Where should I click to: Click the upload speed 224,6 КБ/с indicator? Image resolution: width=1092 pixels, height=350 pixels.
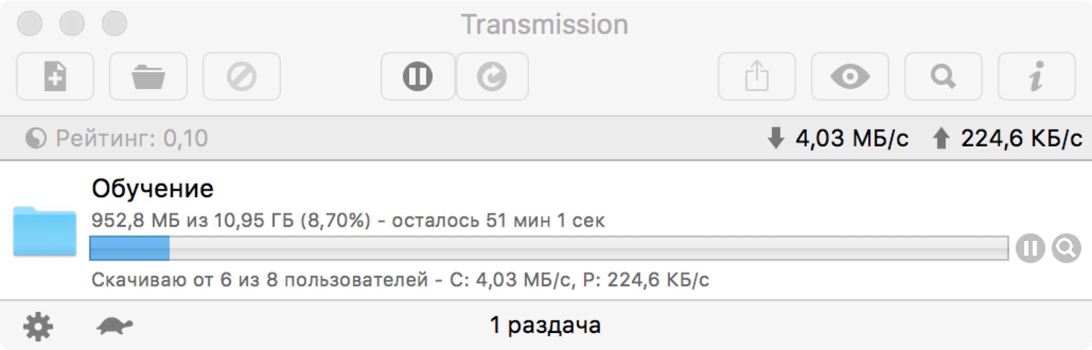(x=1007, y=138)
